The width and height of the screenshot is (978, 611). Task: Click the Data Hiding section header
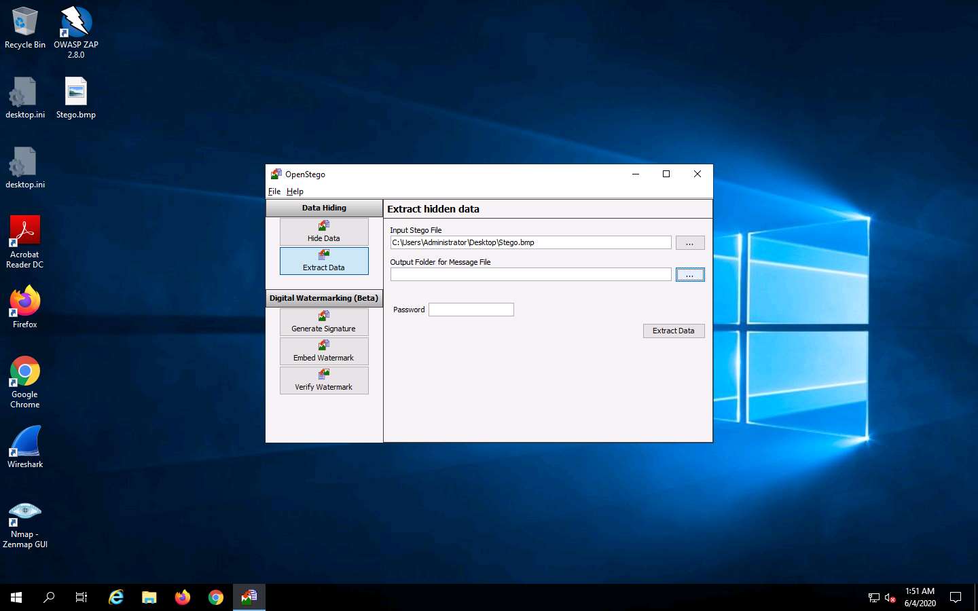tap(324, 208)
